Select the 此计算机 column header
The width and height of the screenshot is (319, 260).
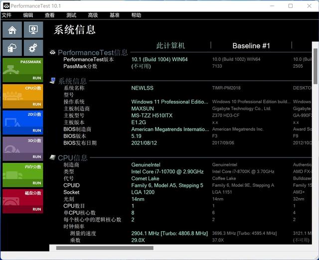(x=170, y=46)
